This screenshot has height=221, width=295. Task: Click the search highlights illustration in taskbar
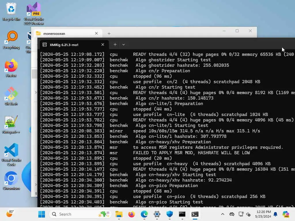(x=104, y=214)
